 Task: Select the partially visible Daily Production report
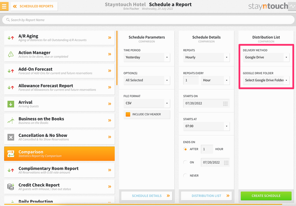(59, 200)
